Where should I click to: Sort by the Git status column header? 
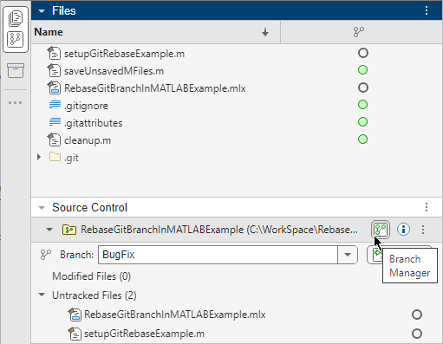pos(359,32)
